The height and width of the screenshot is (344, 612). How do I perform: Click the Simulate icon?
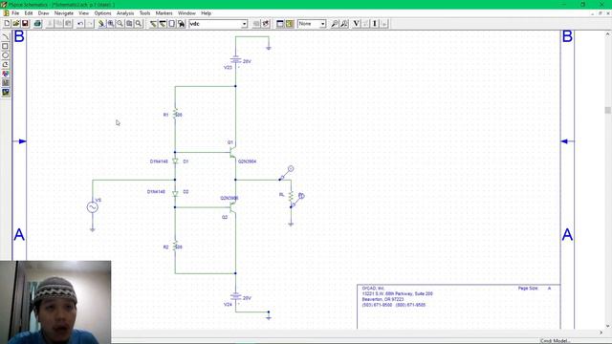289,24
